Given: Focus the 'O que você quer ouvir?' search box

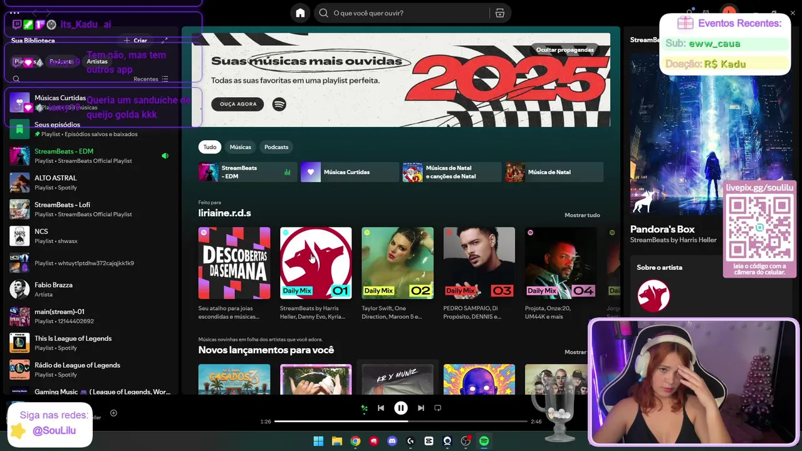Looking at the screenshot, I should [403, 13].
